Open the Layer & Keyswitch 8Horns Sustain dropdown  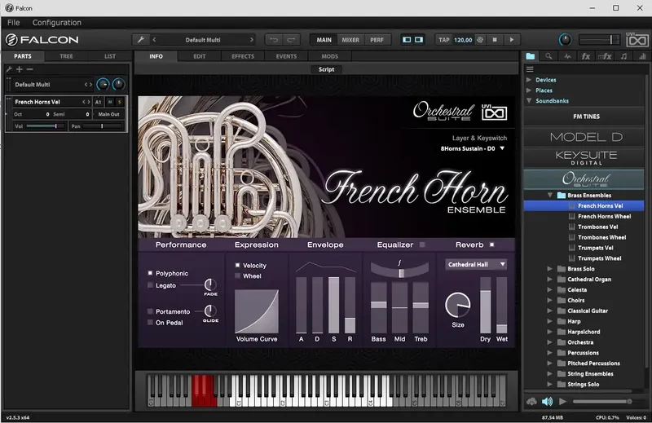pos(473,148)
